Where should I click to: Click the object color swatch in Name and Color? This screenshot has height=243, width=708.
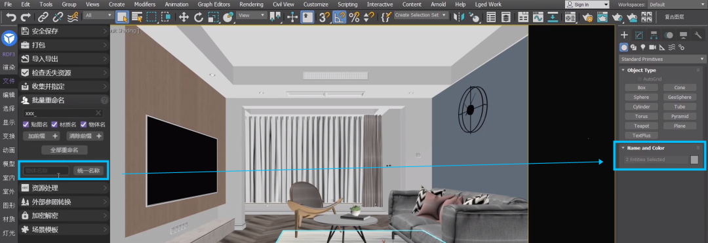coord(694,160)
